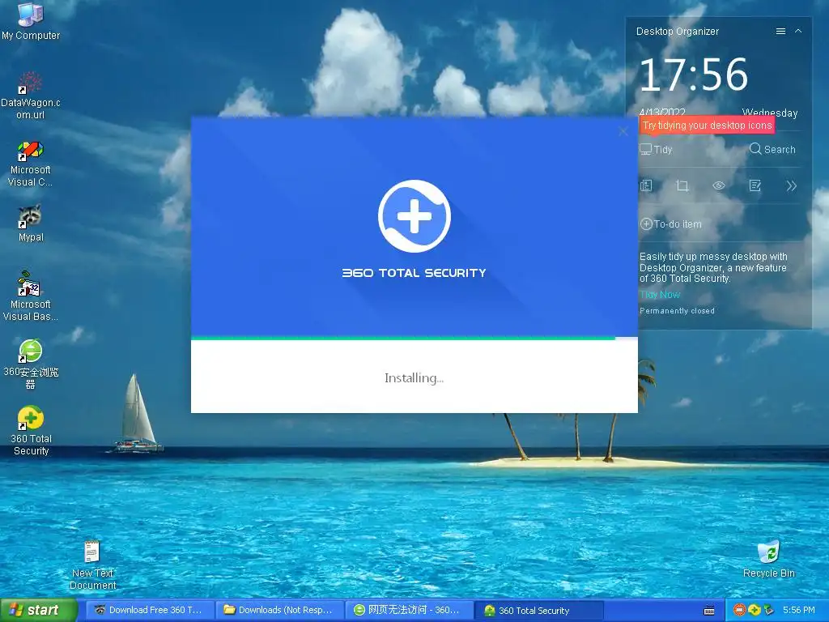Click the Safely Remove Hardware tray icon
This screenshot has width=829, height=622.
[x=769, y=611]
